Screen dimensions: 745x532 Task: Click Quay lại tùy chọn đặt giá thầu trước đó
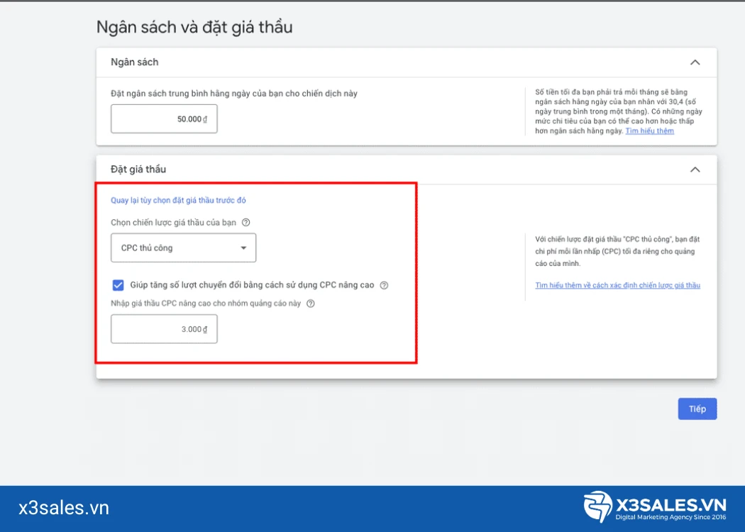click(x=178, y=201)
